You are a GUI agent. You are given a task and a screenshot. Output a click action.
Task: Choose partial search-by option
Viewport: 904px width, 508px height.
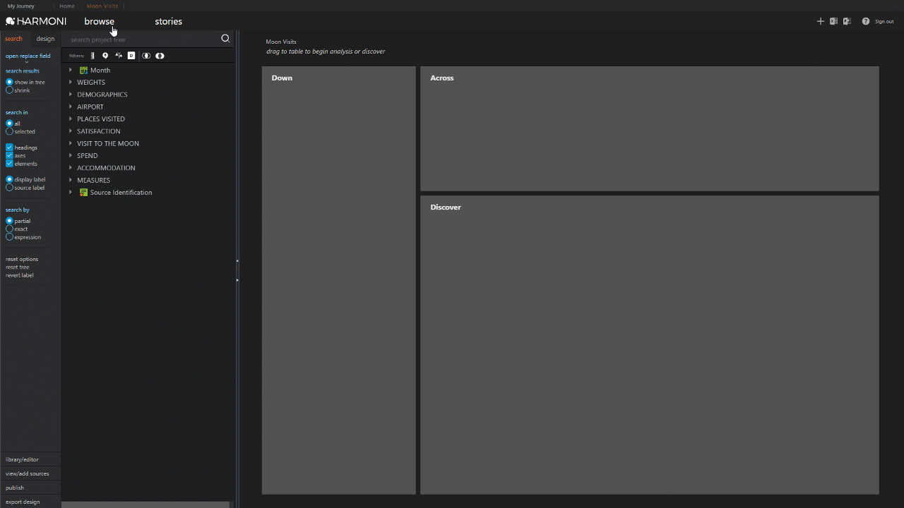tap(9, 221)
